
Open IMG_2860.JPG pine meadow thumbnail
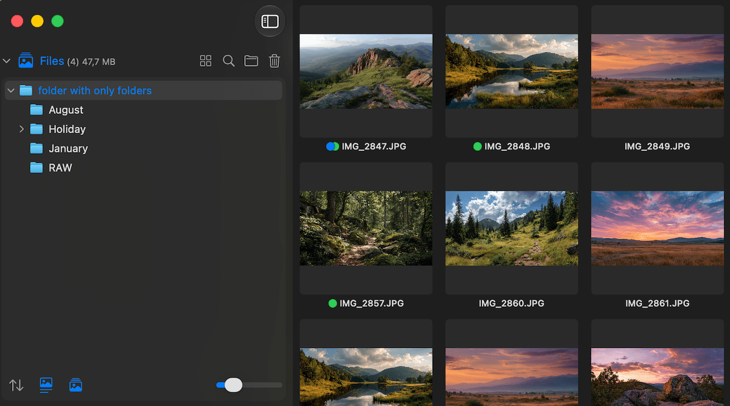(512, 228)
